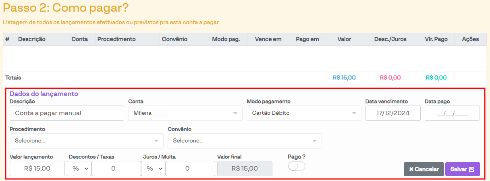Toggle the 'Pago ?' switch

pyautogui.click(x=297, y=166)
